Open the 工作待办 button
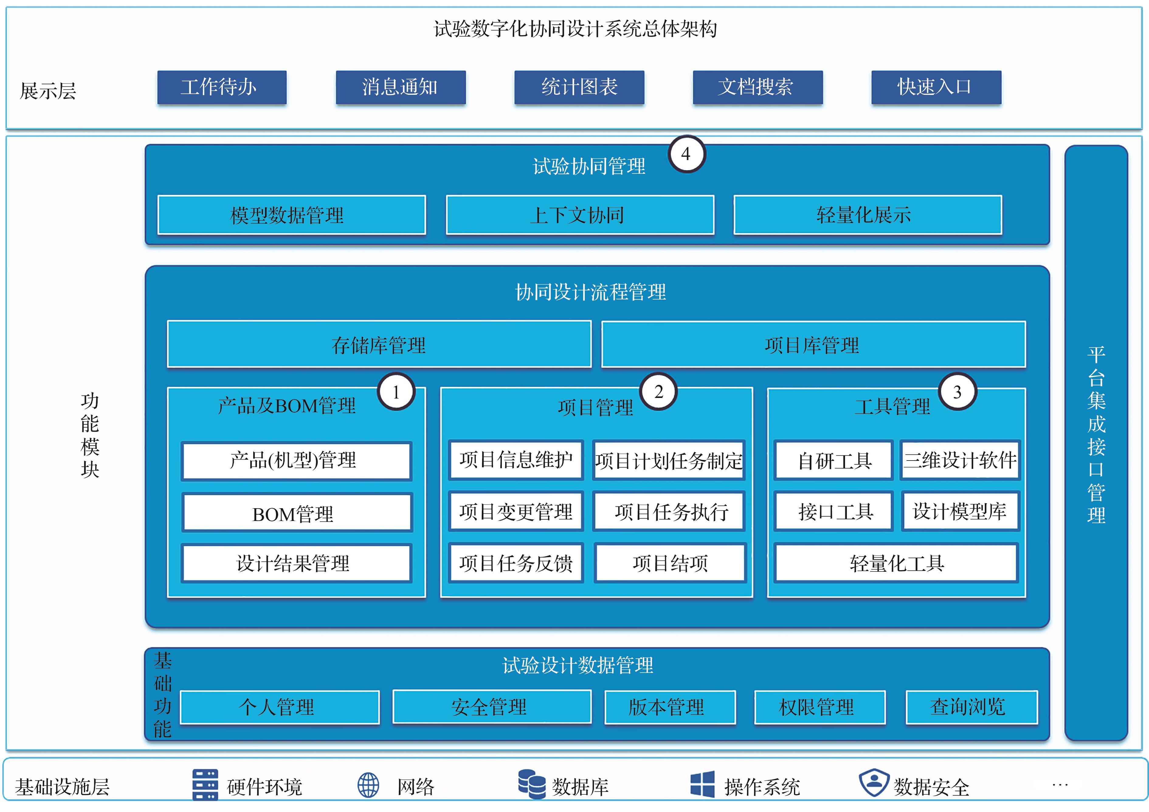This screenshot has height=812, width=1149. click(222, 87)
